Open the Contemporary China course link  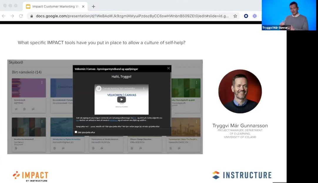point(183,139)
